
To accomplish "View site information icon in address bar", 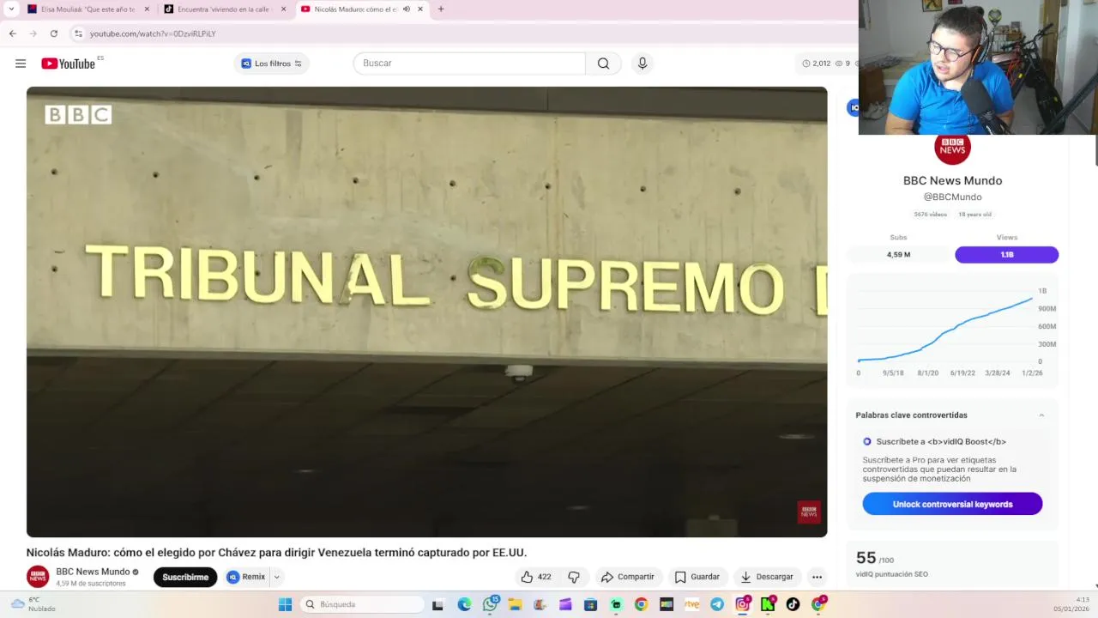I will coord(78,33).
